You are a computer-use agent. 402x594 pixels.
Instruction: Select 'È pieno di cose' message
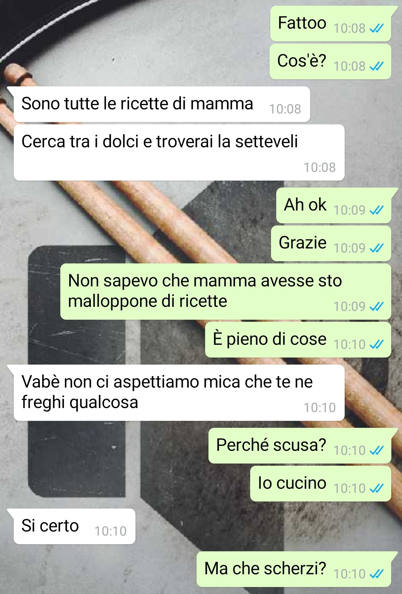(x=298, y=340)
